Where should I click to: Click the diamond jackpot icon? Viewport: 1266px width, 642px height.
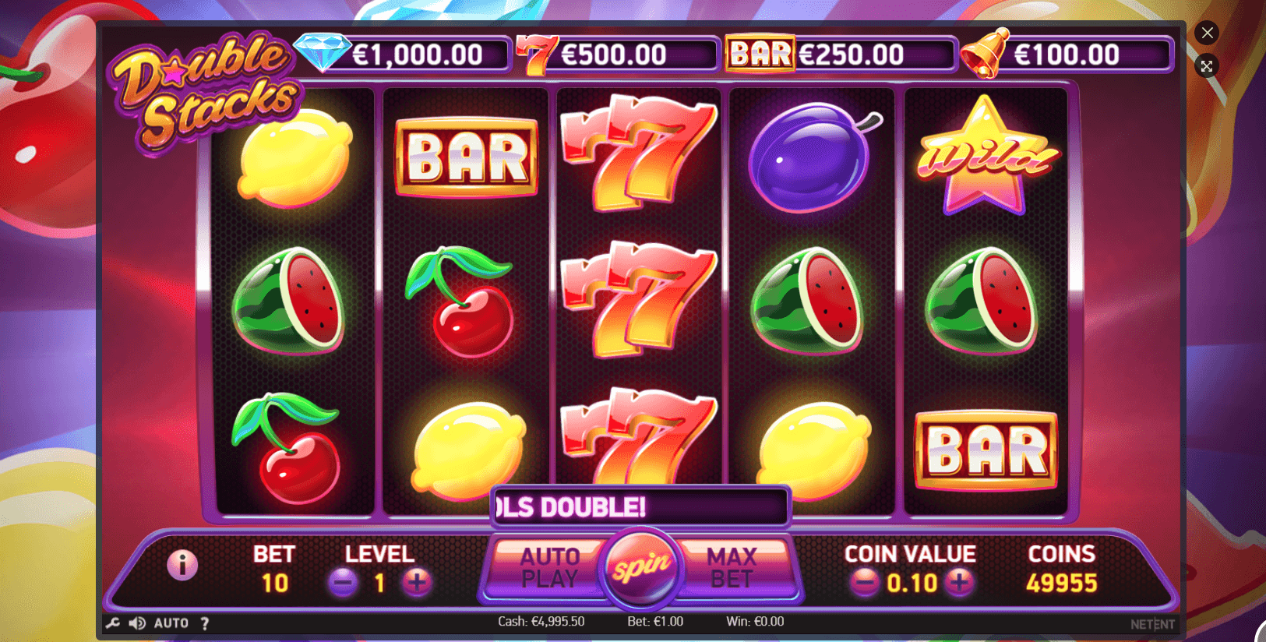322,52
